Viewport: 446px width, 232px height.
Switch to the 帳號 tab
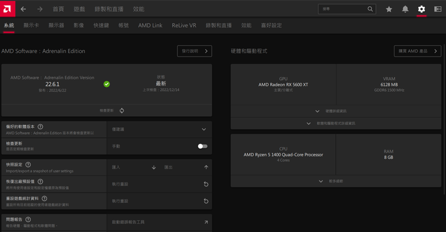pyautogui.click(x=123, y=25)
